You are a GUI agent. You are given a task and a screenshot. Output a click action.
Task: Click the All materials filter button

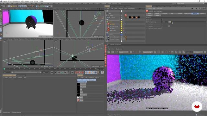tap(82, 80)
